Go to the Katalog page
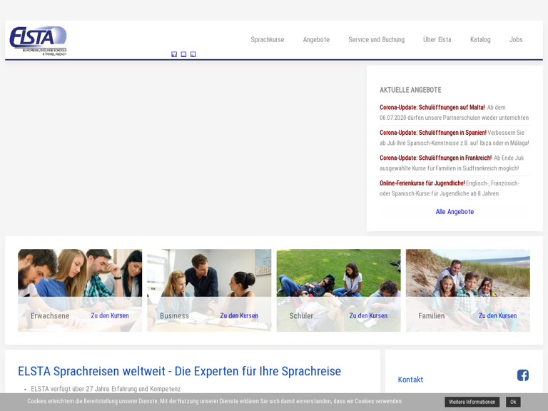Screen dimensions: 548x411 (x=480, y=40)
